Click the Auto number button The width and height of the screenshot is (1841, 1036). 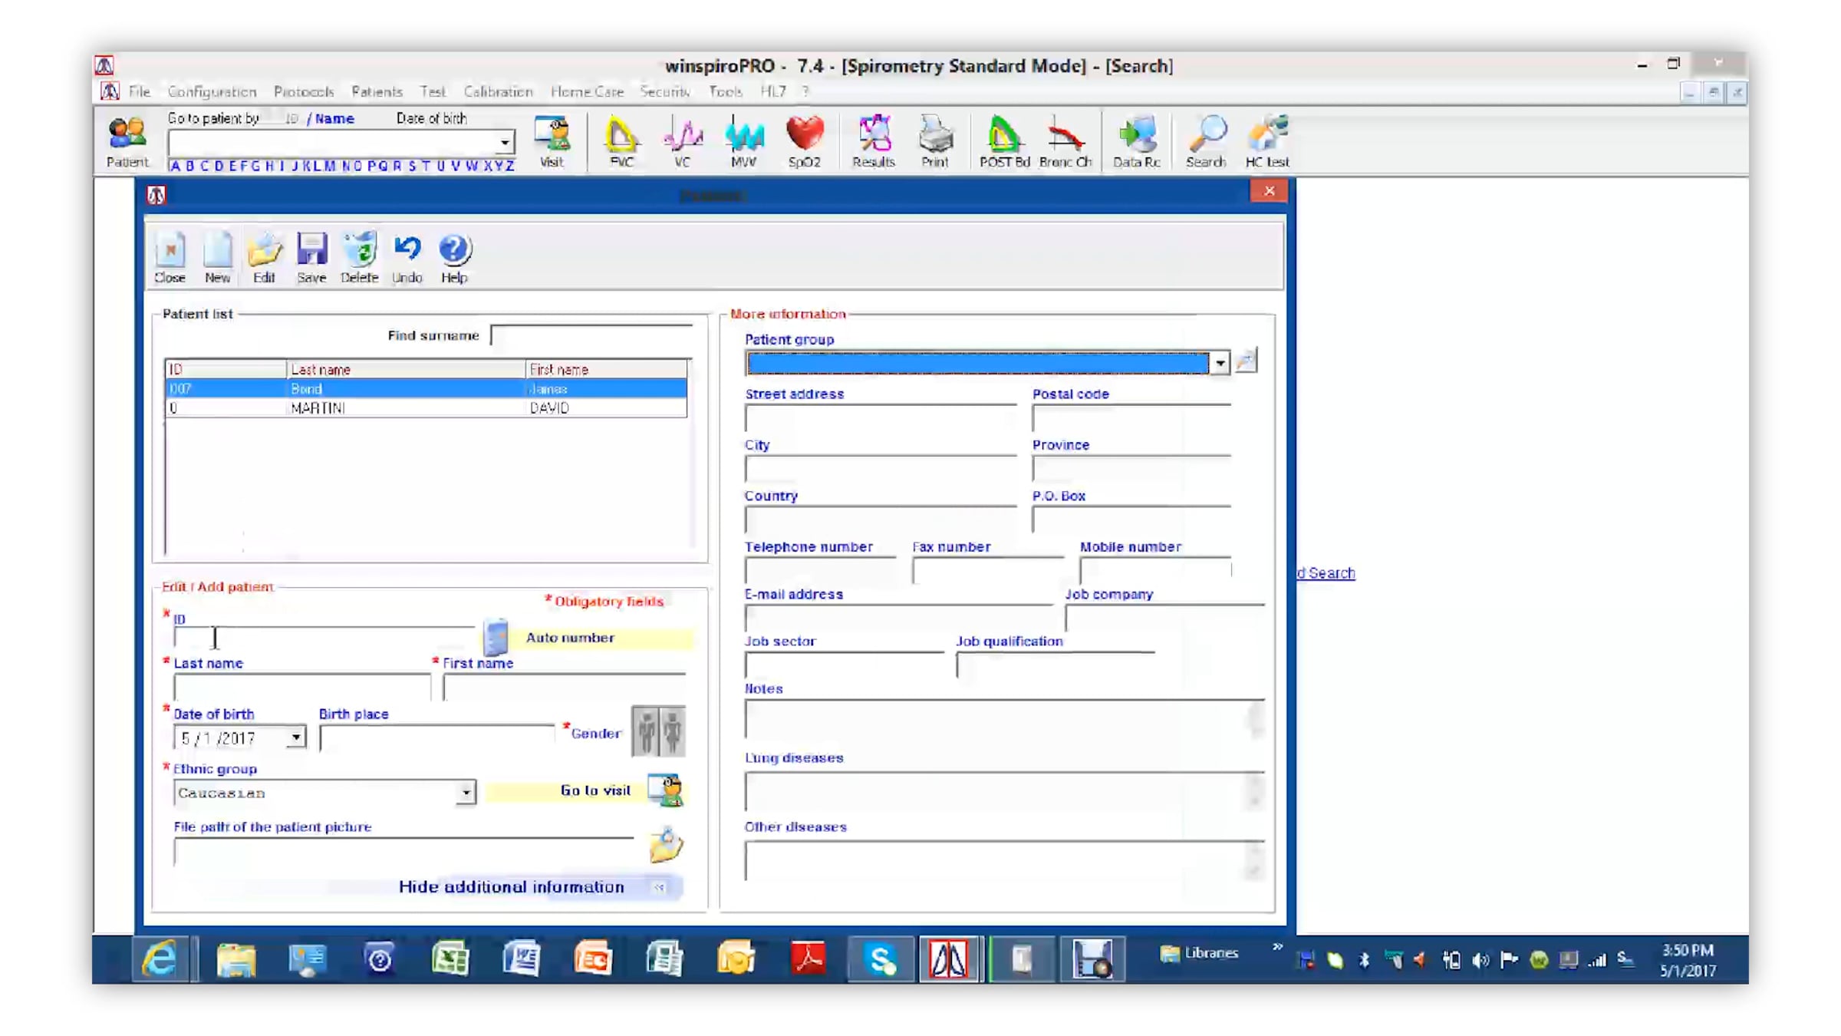(569, 638)
